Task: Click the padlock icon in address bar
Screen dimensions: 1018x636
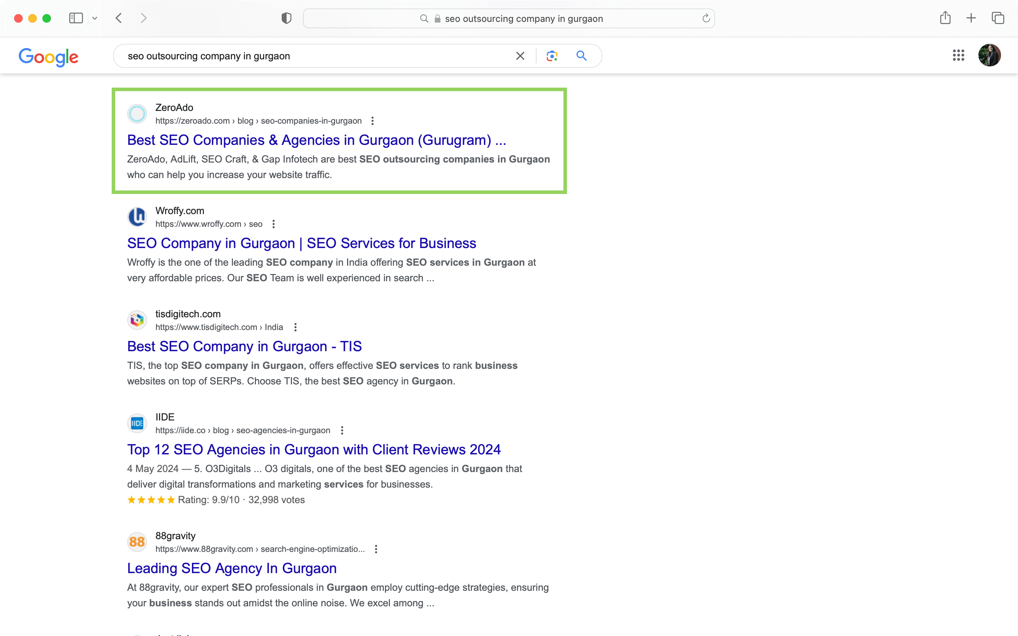Action: click(x=438, y=18)
